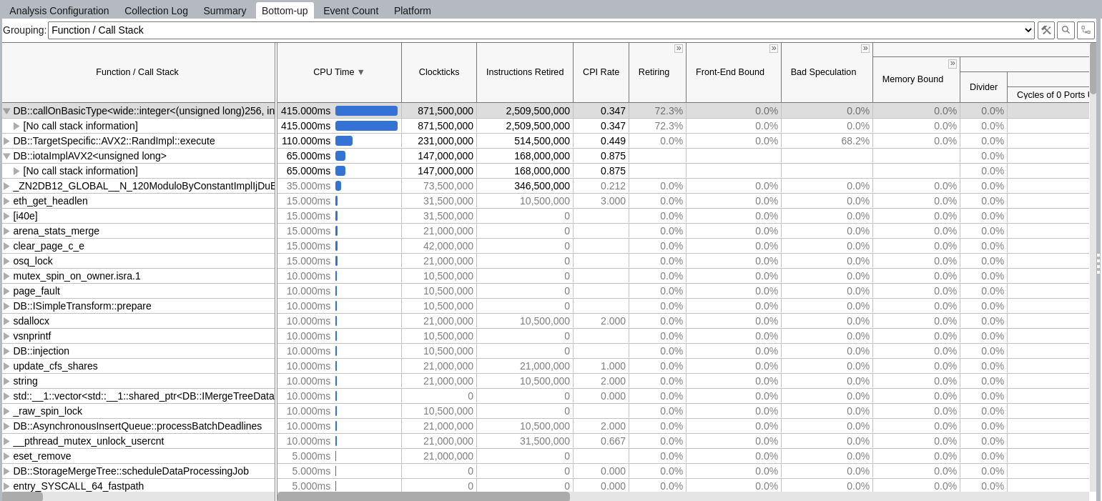Image resolution: width=1102 pixels, height=501 pixels.
Task: Click the call stack tree view icon
Action: [x=1086, y=30]
